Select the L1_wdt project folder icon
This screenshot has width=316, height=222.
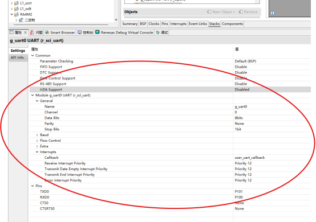coord(17,9)
